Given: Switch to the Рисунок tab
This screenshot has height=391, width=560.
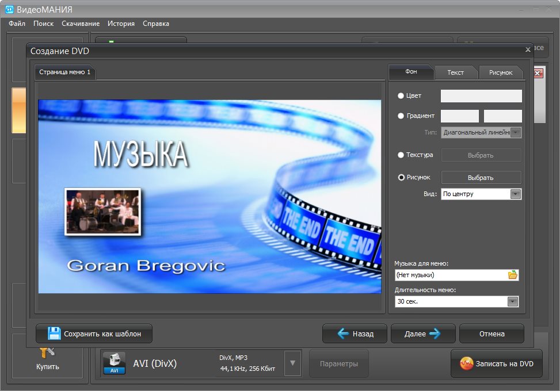Looking at the screenshot, I should [x=501, y=72].
